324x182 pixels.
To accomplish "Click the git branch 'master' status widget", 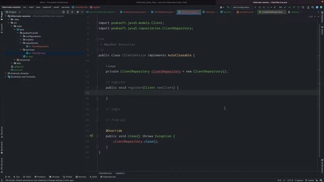I will click(x=310, y=180).
